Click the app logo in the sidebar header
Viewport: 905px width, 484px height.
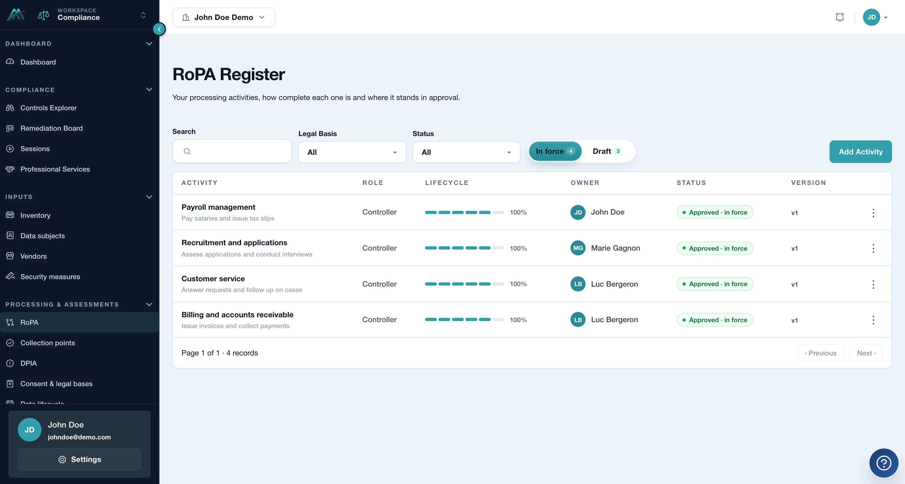pyautogui.click(x=16, y=15)
